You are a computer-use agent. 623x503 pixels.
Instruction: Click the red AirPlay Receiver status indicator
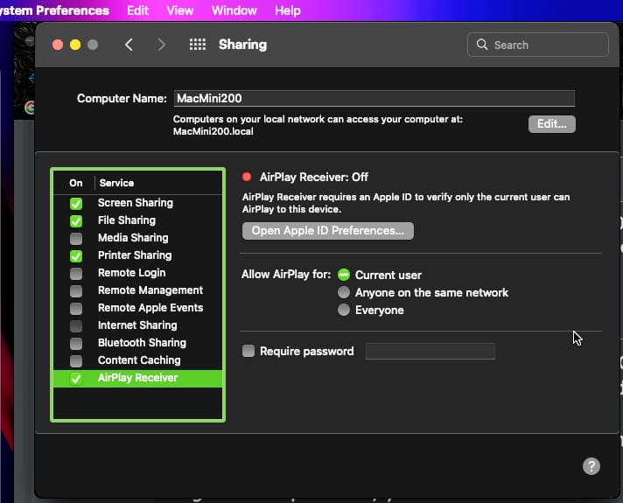tap(247, 177)
